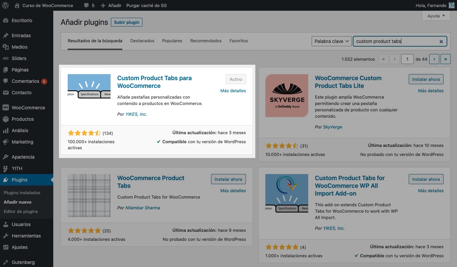Click Fernando's user avatar in admin bar
Screen dimensions: 457x267
pos(452,5)
